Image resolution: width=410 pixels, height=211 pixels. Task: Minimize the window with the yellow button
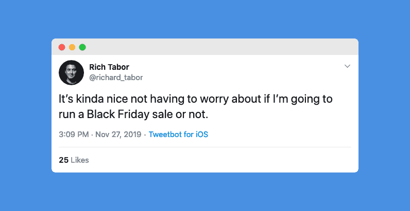[72, 47]
